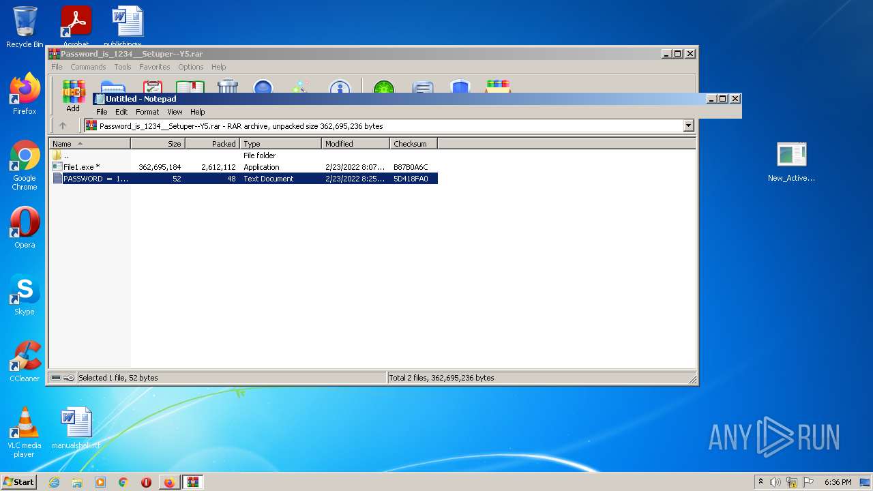Go up one folder level in WinRAR
The image size is (873, 491).
click(63, 125)
